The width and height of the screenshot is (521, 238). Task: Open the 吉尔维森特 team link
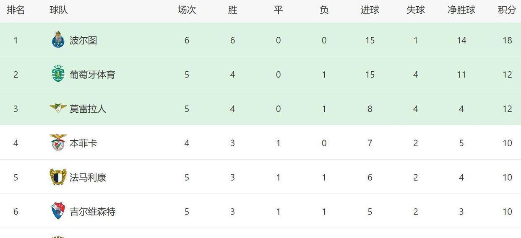92,212
